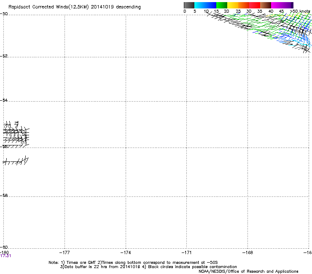This screenshot has width=312, height=274.
Task: Click the "45" label under the color bar
Action: tap(281, 11)
